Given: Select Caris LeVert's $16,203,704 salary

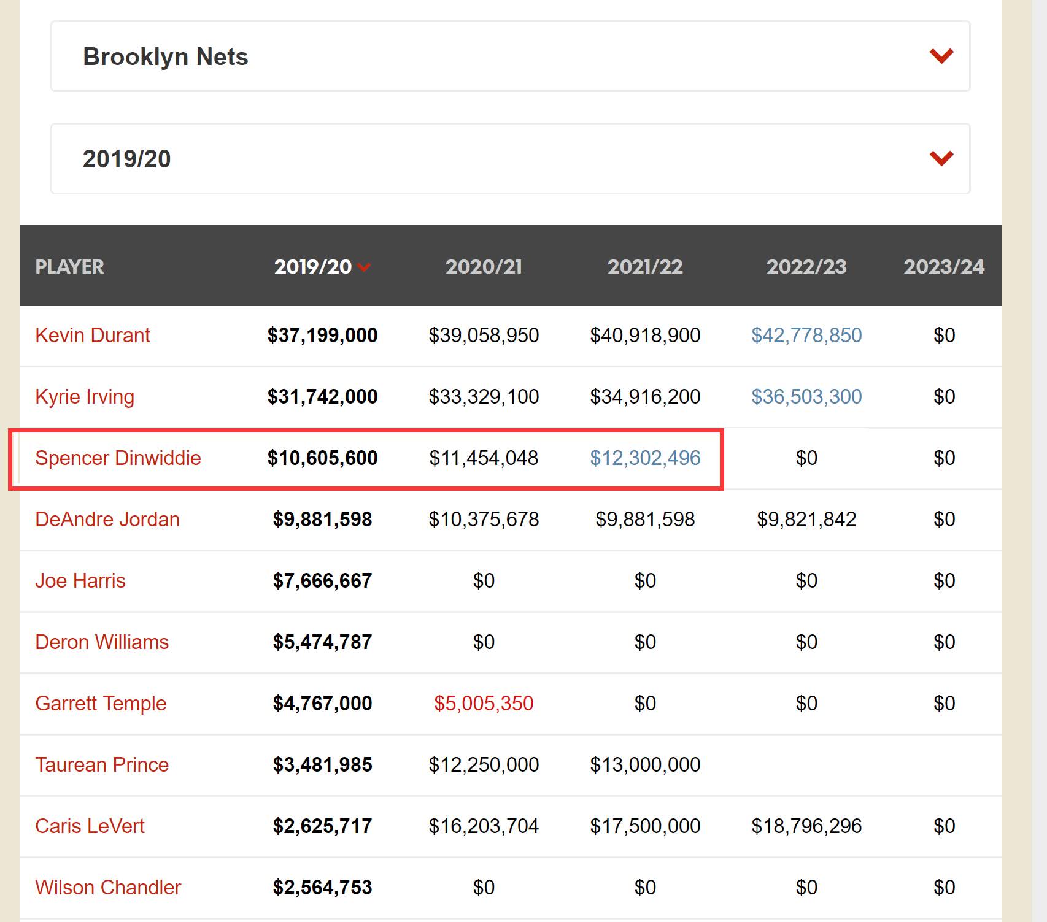Looking at the screenshot, I should coord(484,826).
